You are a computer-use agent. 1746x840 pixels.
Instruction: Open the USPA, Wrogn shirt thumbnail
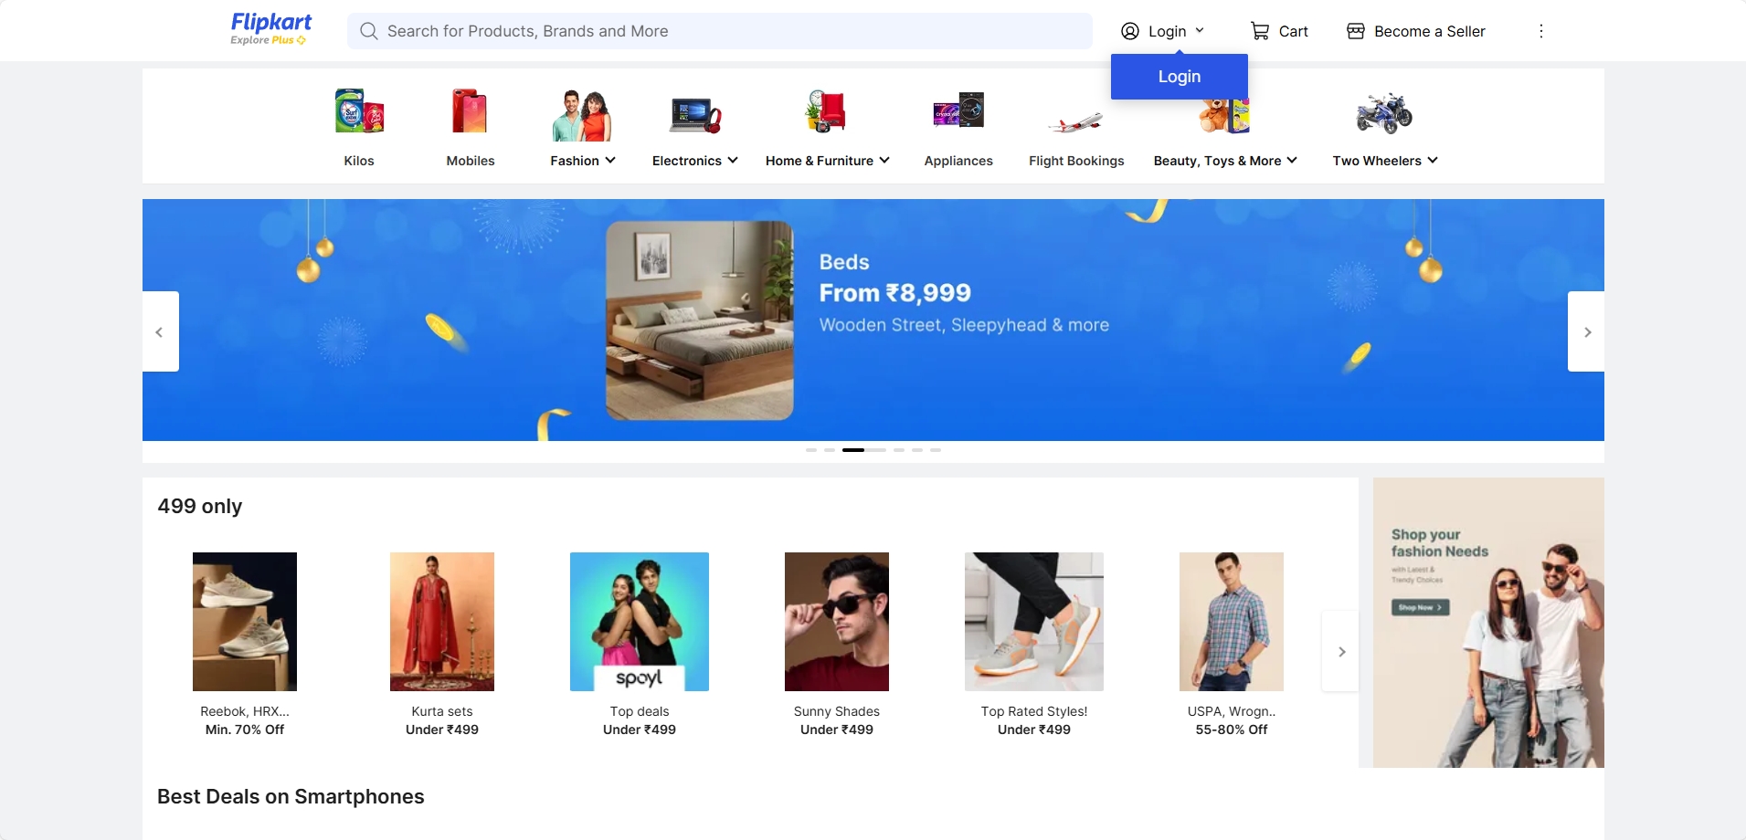tap(1232, 622)
